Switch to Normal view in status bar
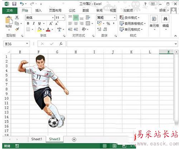 click(105, 146)
